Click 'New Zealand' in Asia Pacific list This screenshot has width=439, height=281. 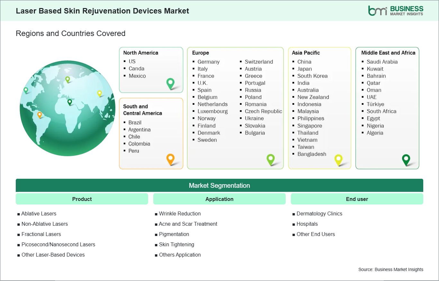[x=313, y=97]
